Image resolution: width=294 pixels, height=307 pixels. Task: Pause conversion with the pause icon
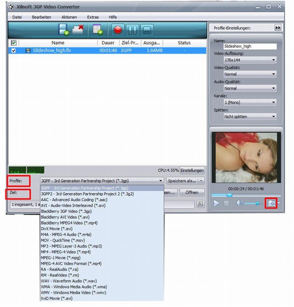coord(133,30)
